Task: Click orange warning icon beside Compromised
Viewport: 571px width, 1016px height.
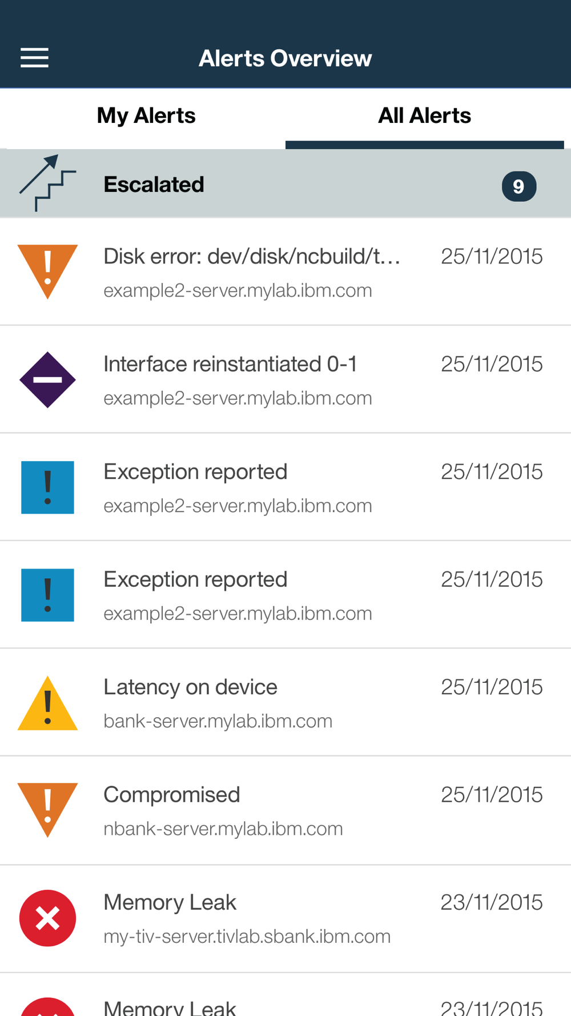Action: (x=47, y=808)
